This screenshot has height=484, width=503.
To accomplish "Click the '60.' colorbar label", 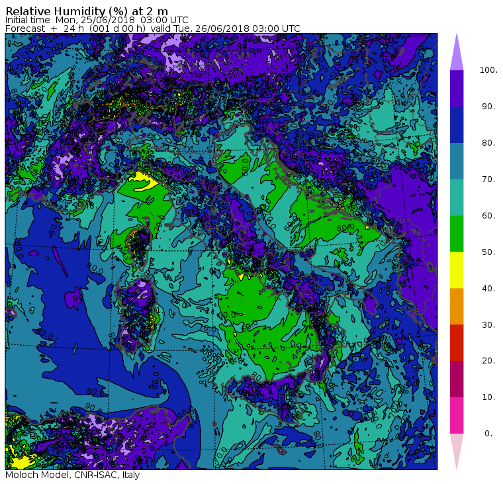I will [x=488, y=216].
